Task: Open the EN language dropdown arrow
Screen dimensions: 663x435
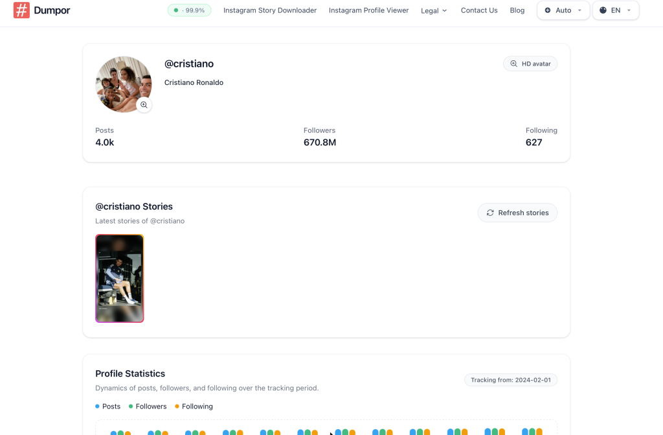Action: coord(629,10)
